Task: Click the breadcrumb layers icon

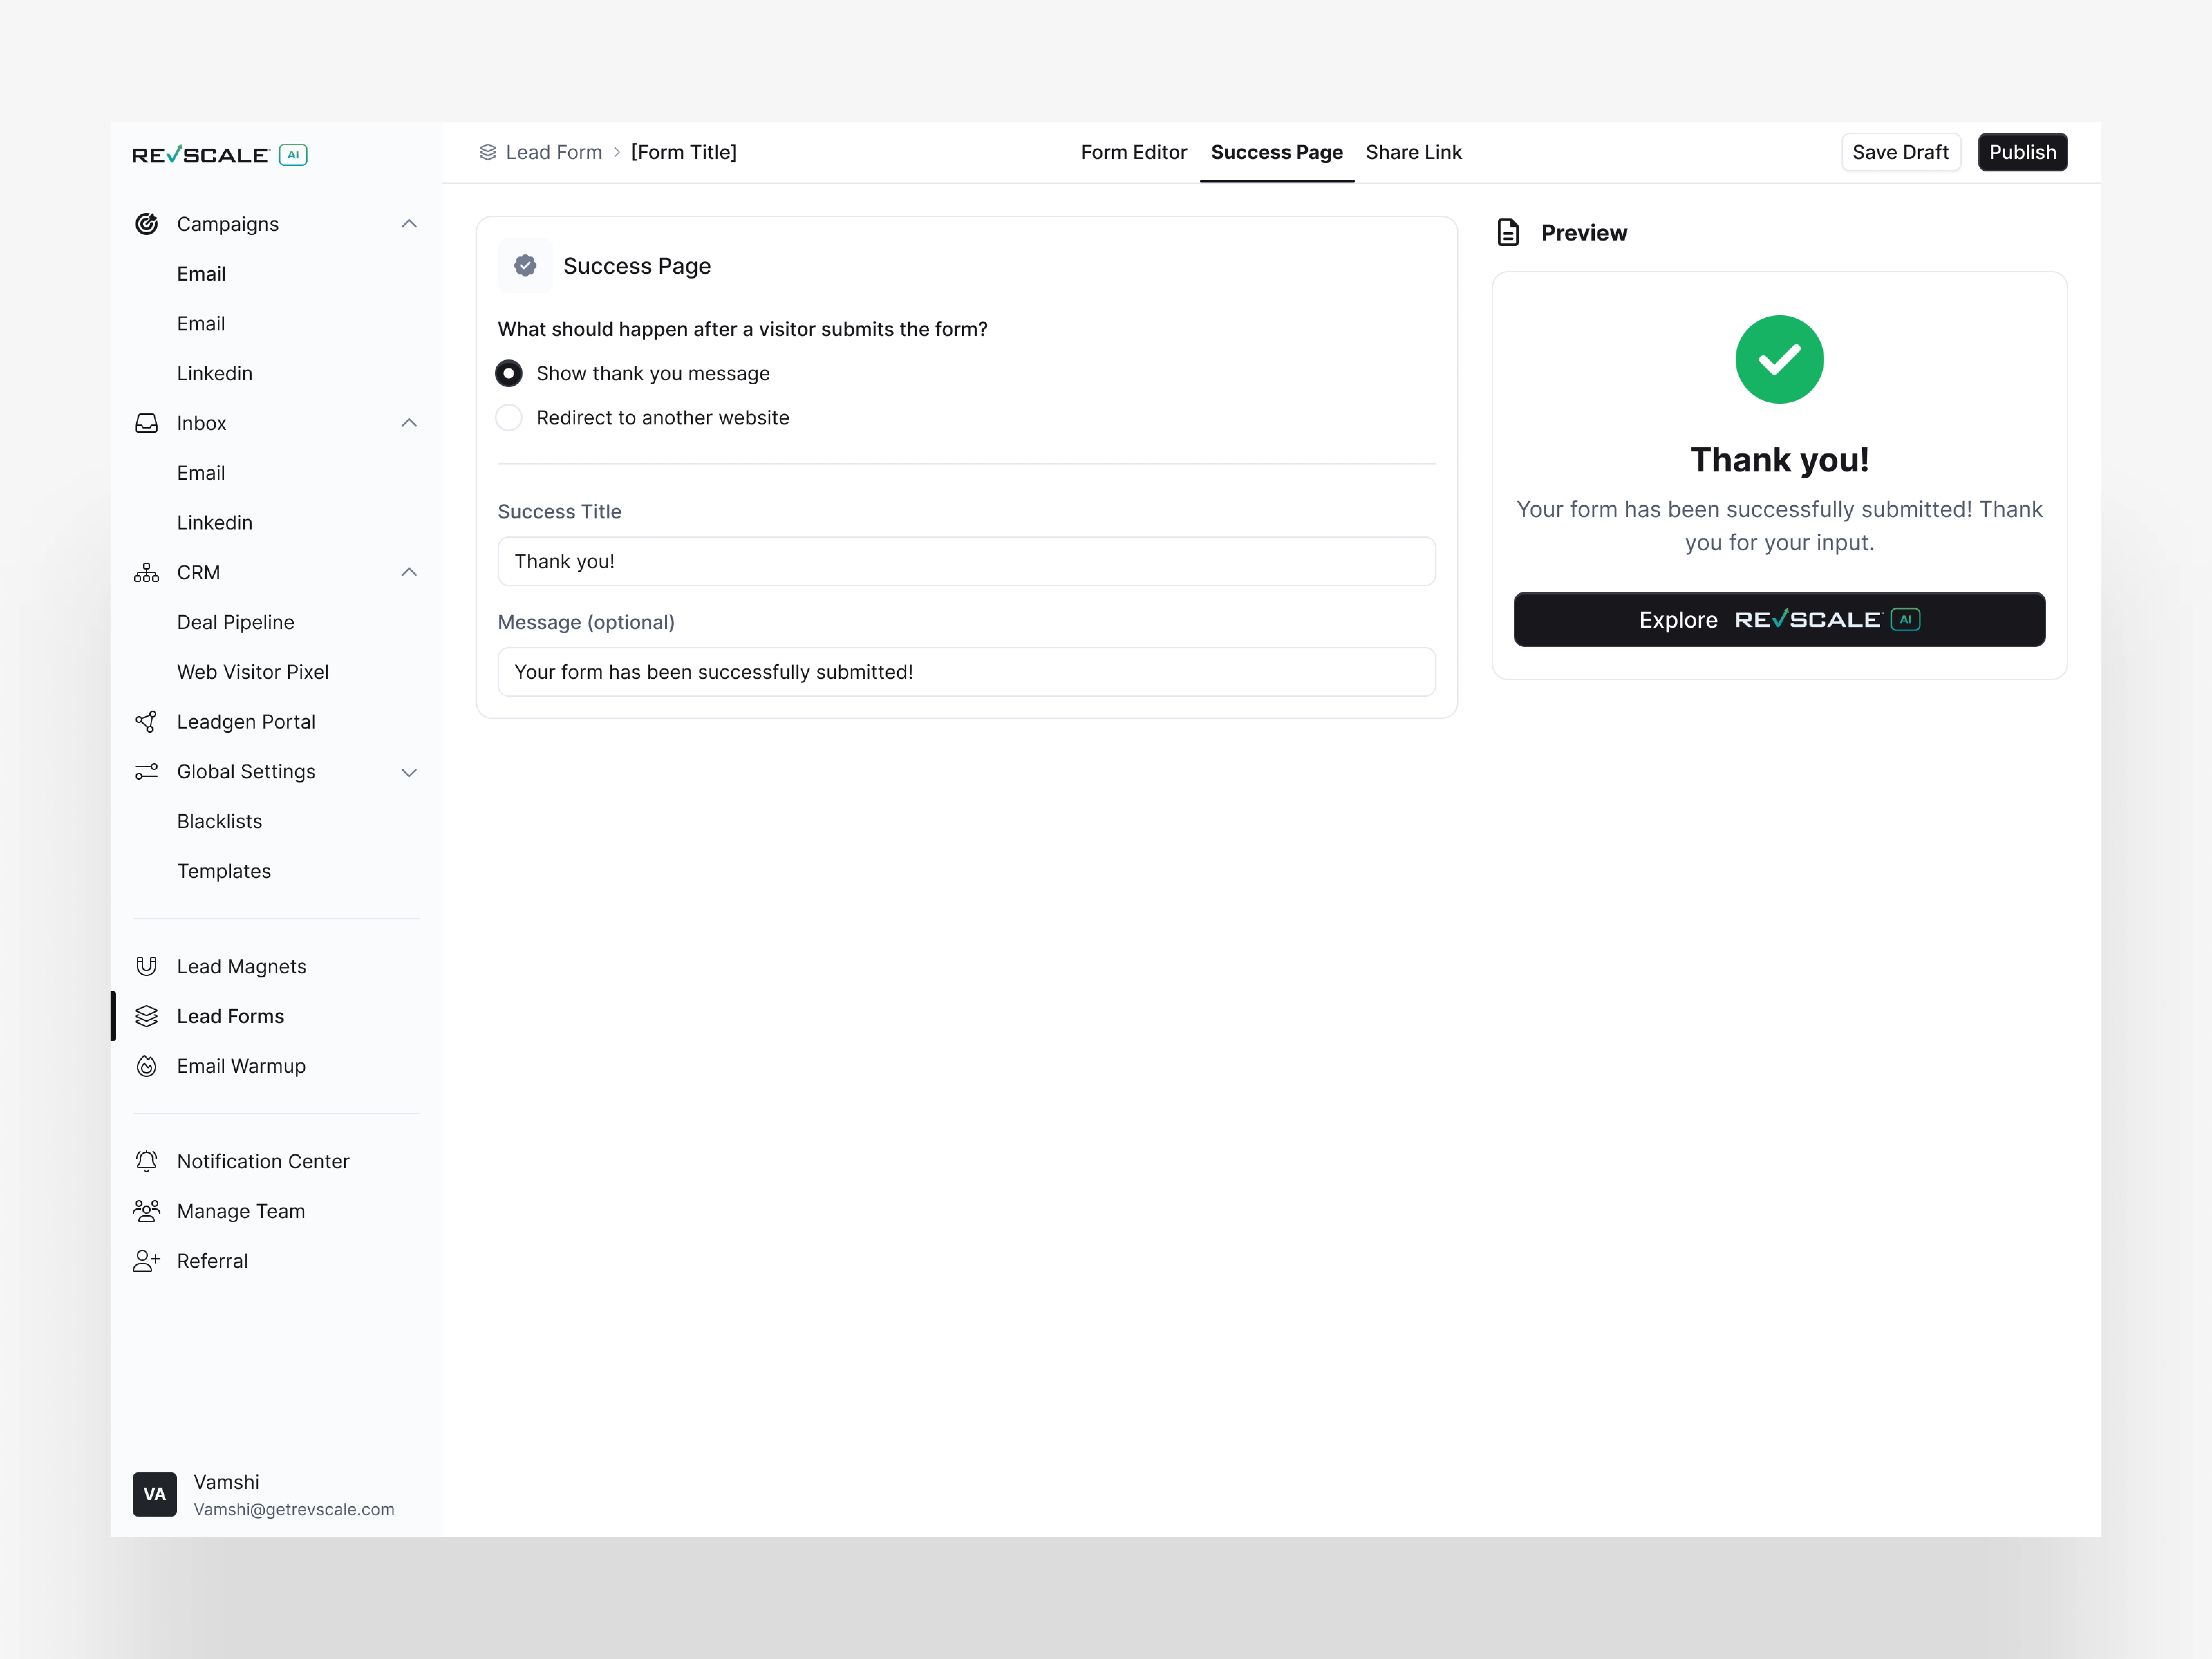Action: [x=488, y=152]
